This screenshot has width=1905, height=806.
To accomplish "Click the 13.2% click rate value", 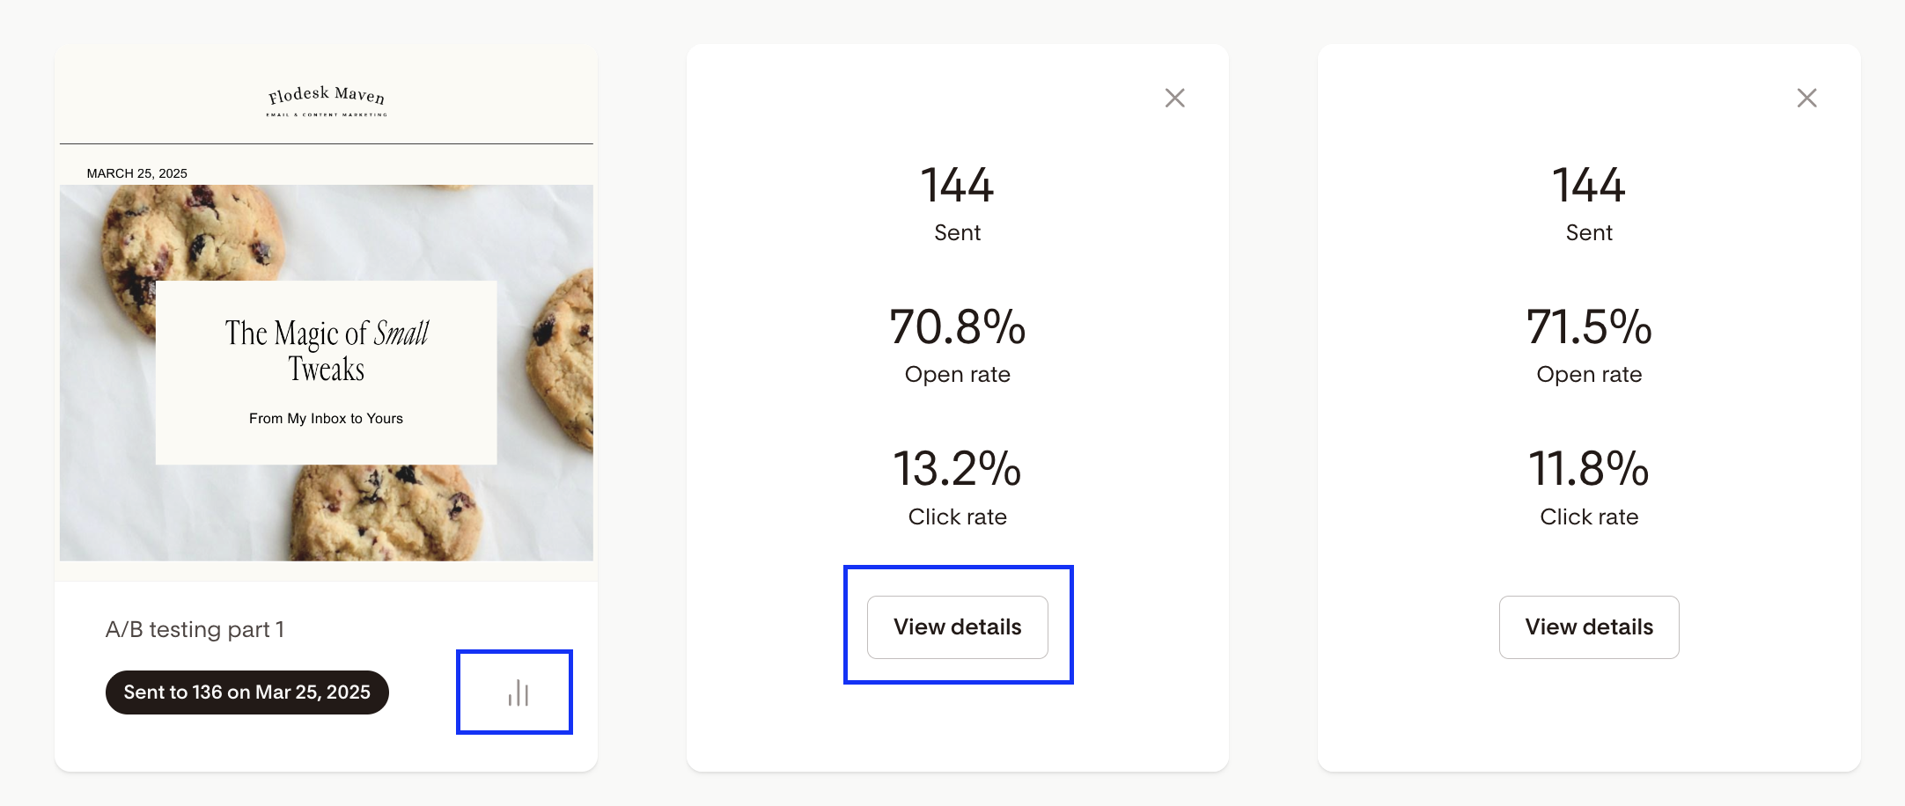I will point(957,468).
